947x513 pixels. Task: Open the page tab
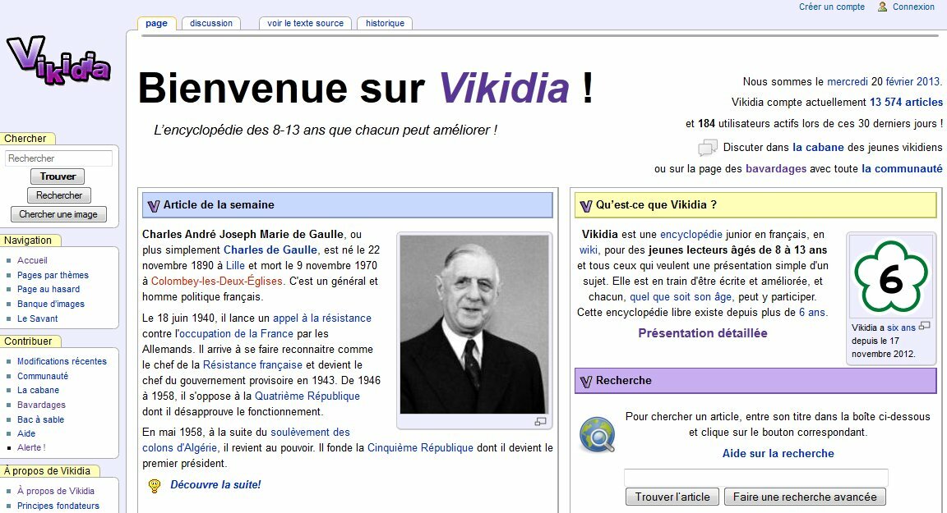(x=156, y=24)
